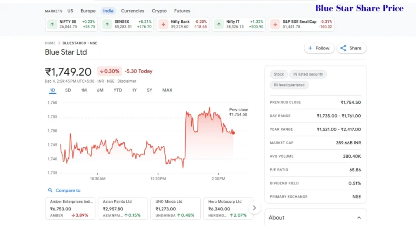Click the Stock tag chip
Image resolution: width=416 pixels, height=225 pixels.
[x=279, y=74]
